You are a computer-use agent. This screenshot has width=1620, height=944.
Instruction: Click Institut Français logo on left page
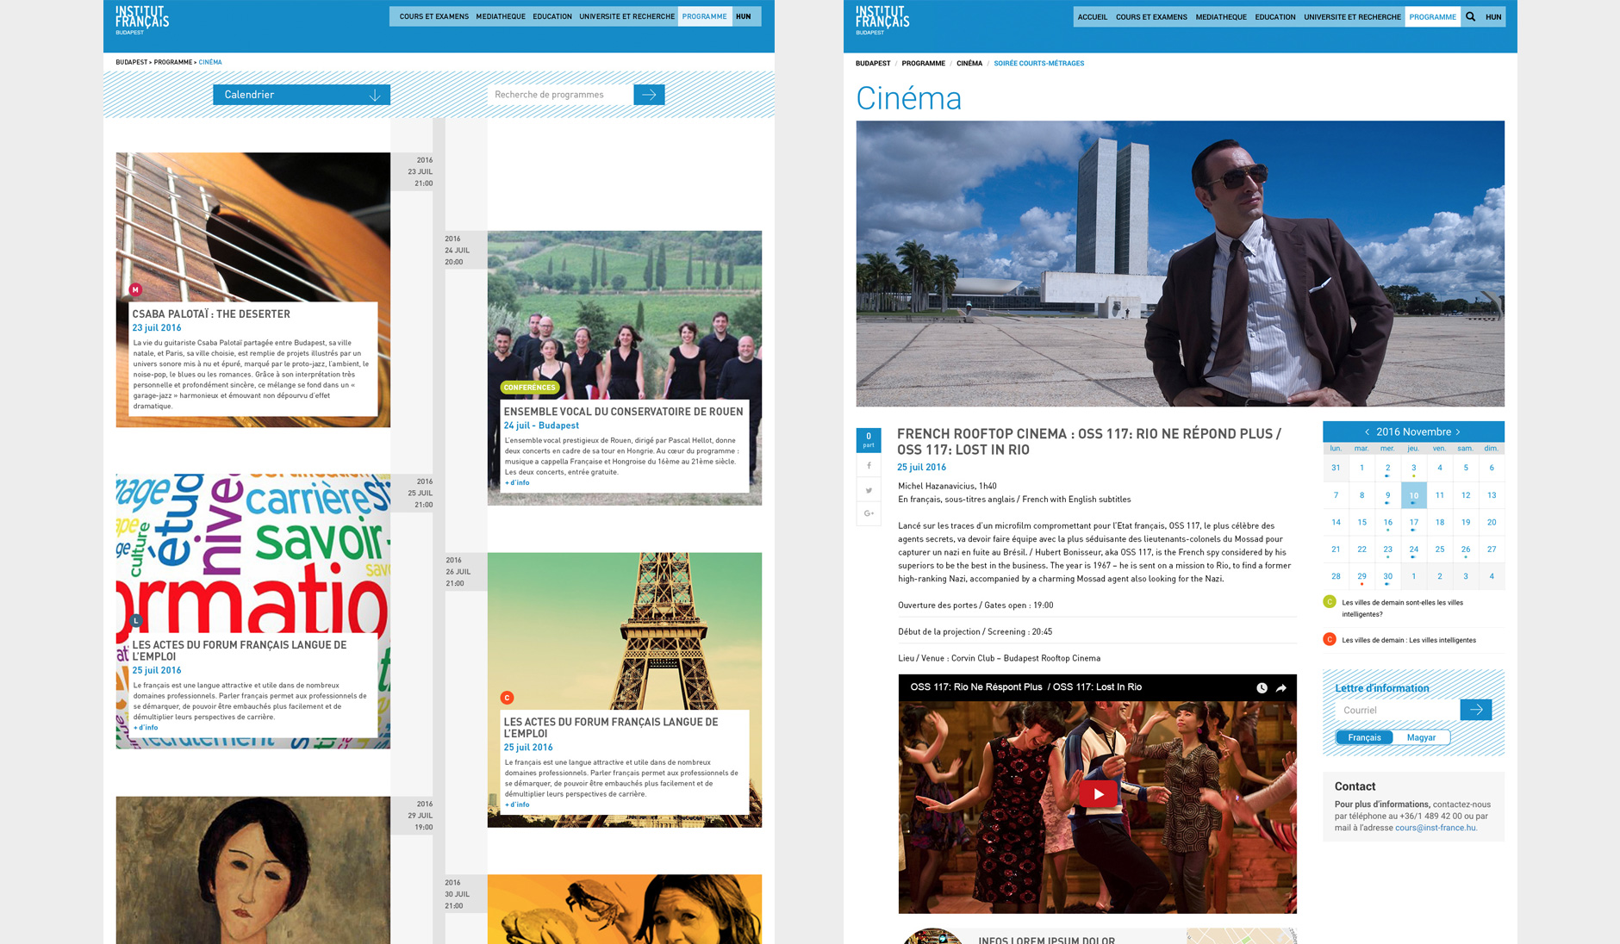[x=142, y=20]
